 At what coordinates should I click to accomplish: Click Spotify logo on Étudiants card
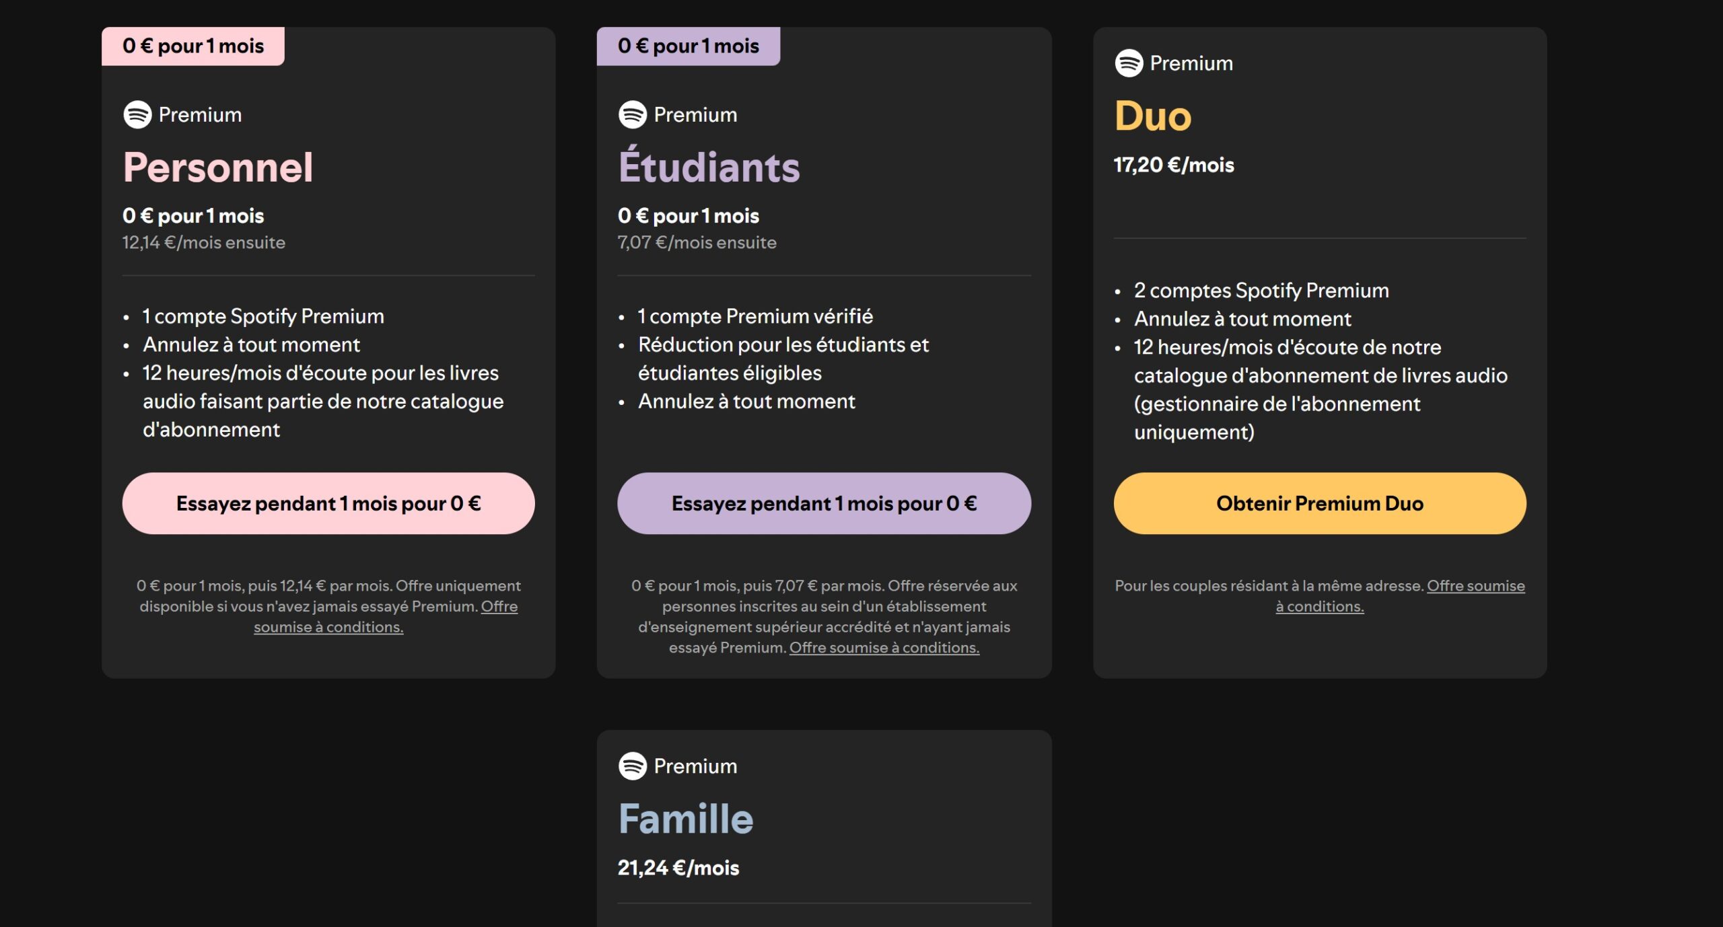point(632,114)
